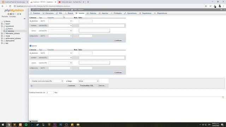The height and width of the screenshot is (127, 226).
Task: Click the Buscar magnifier icon
Action: pyautogui.click(x=66, y=13)
